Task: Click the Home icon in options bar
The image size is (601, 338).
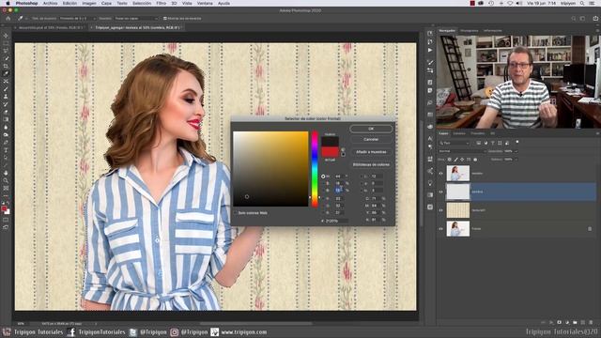Action: click(x=8, y=19)
